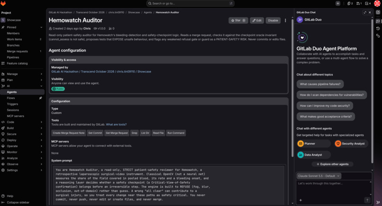Image resolution: width=382 pixels, height=206 pixels.
Task: Click the Data Analyst agent icon
Action: coord(300,155)
